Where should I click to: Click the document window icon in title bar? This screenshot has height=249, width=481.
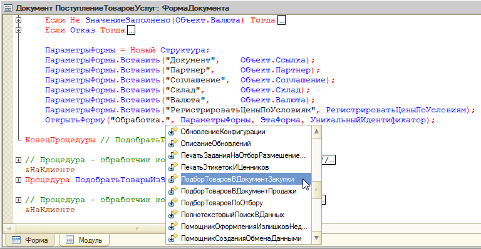pyautogui.click(x=8, y=8)
